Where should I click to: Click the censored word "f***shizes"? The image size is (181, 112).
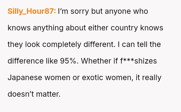[139, 61]
